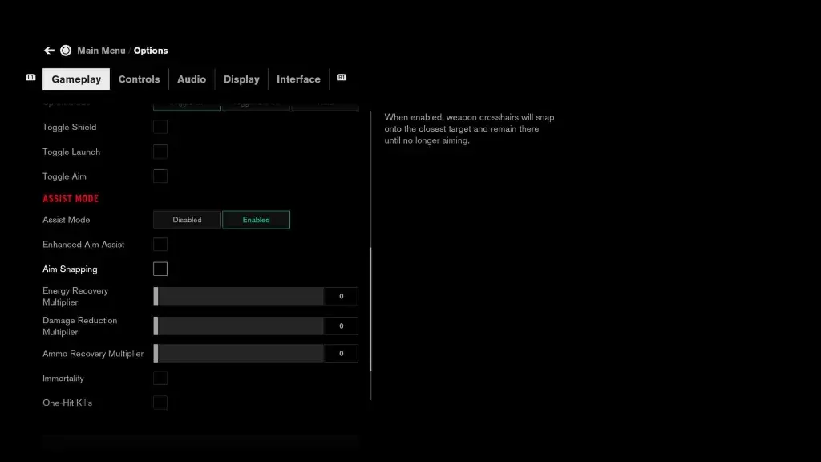Switch to the Controls tab

pyautogui.click(x=139, y=79)
